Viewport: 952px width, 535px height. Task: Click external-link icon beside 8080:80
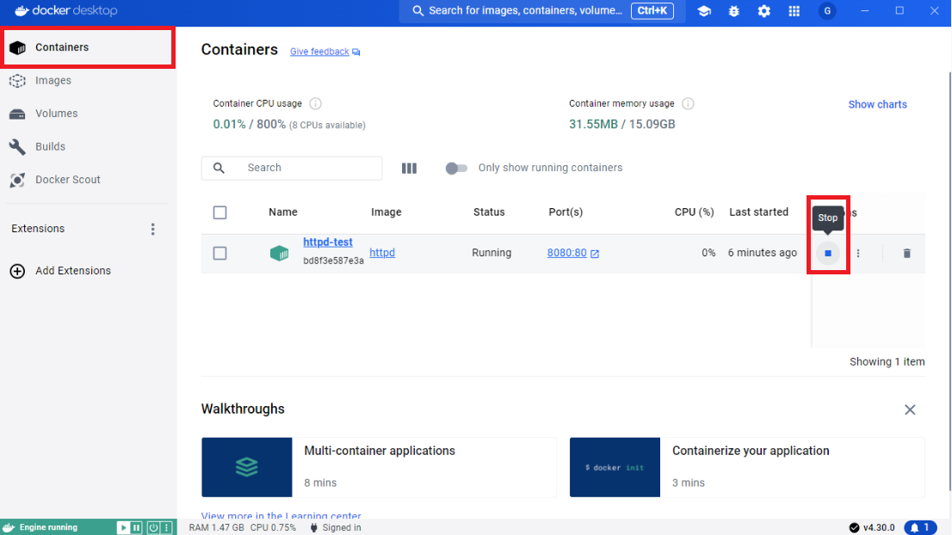point(595,254)
